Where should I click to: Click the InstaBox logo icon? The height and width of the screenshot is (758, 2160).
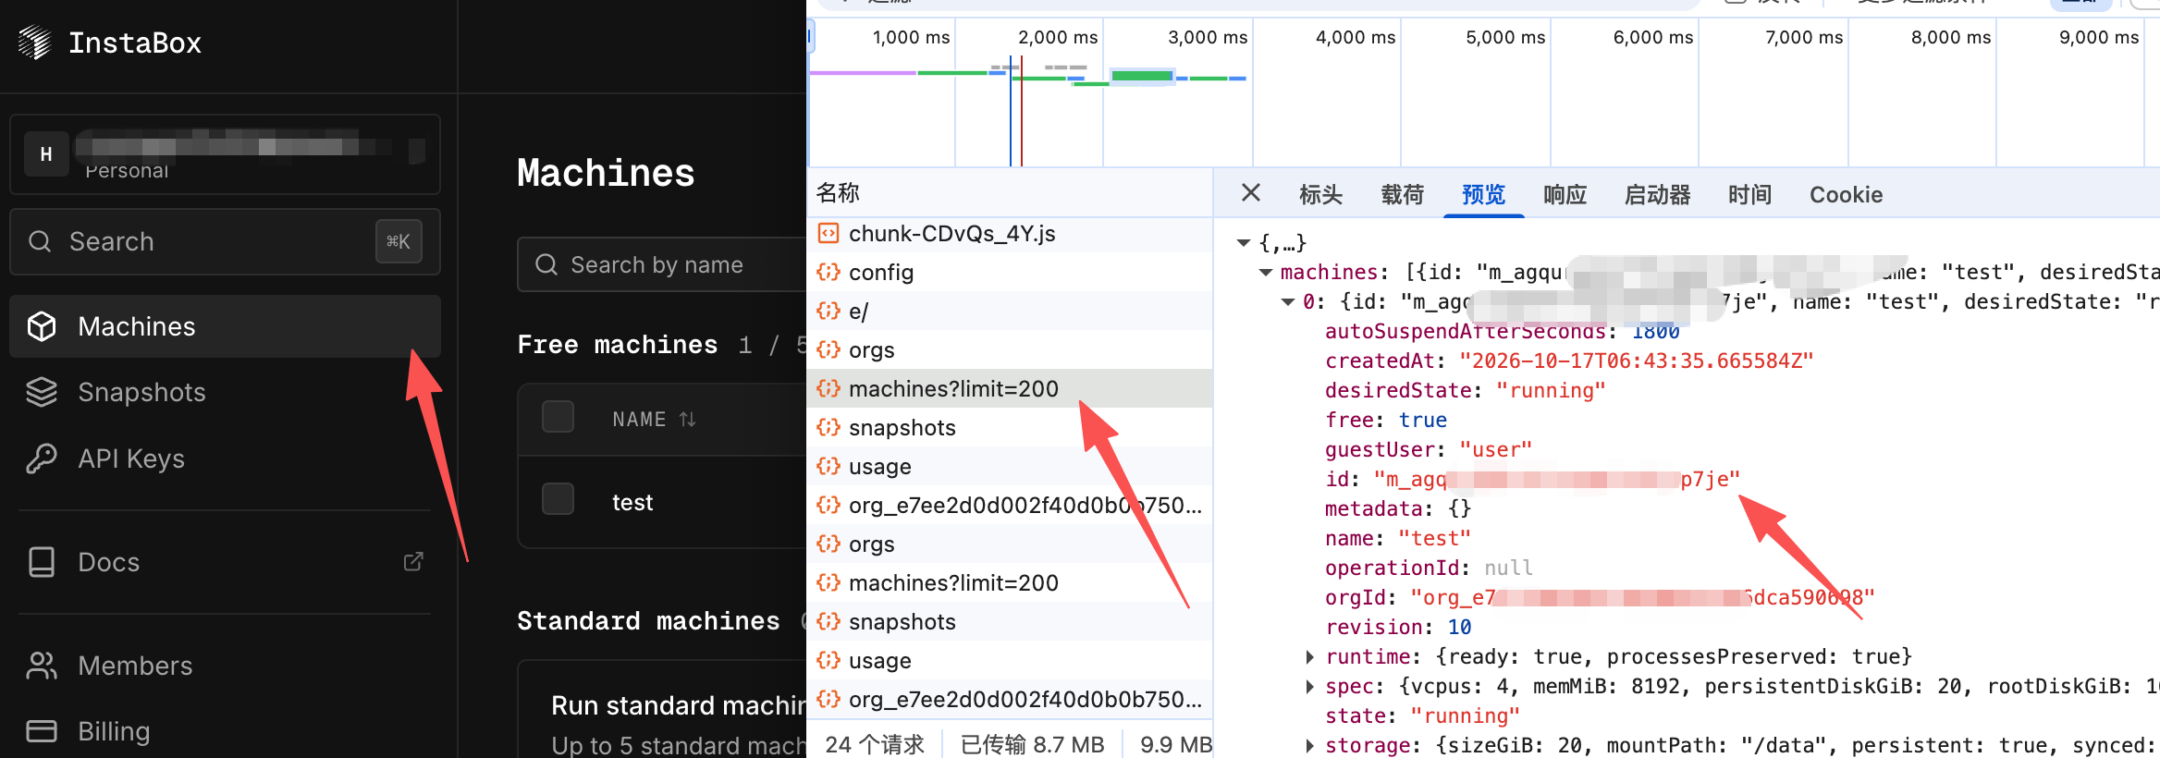[x=35, y=43]
